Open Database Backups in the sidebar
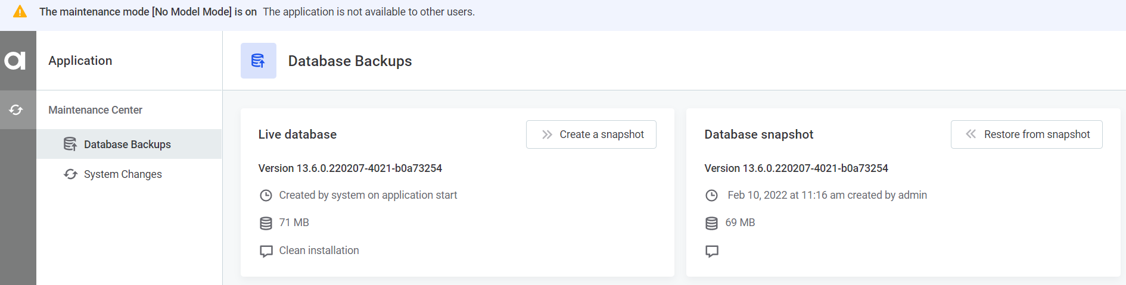Viewport: 1126px width, 285px height. point(127,145)
